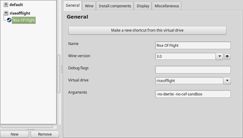Focus the Debug flags input field

[x=193, y=70]
